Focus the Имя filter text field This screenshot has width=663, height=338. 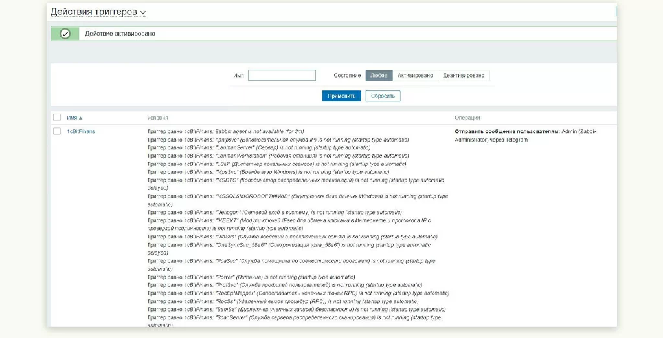click(282, 76)
